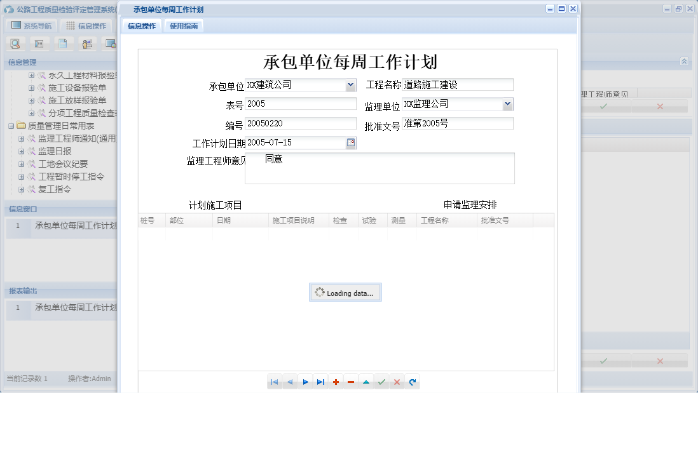Open the 工作计划日期 date picker
698x449 pixels.
(x=351, y=143)
